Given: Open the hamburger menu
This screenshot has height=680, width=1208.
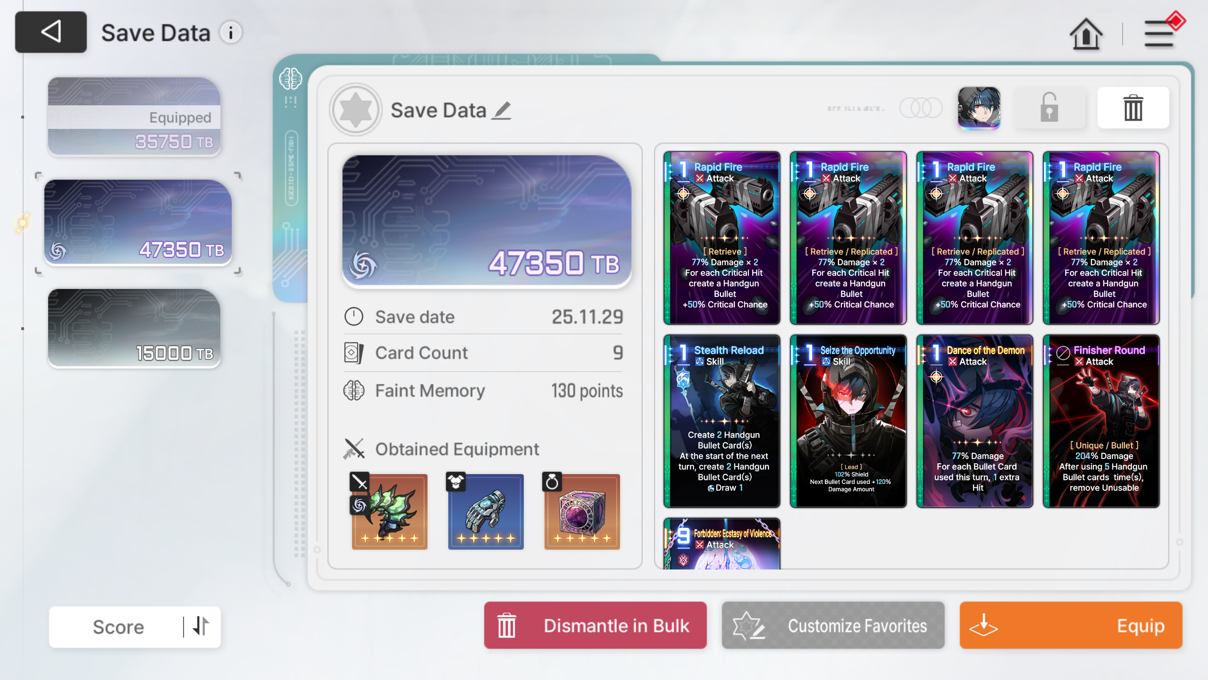Looking at the screenshot, I should [x=1159, y=34].
